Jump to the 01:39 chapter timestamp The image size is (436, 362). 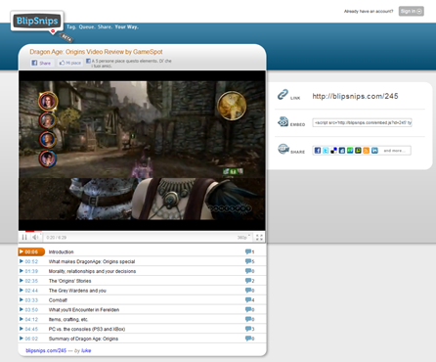click(31, 271)
